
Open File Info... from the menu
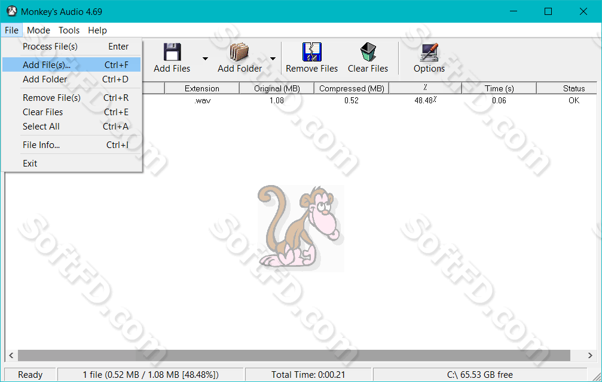click(x=72, y=145)
